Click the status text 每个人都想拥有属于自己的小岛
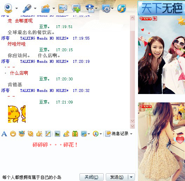Image resolution: width=185 pixels, height=181 pixels. click(32, 177)
